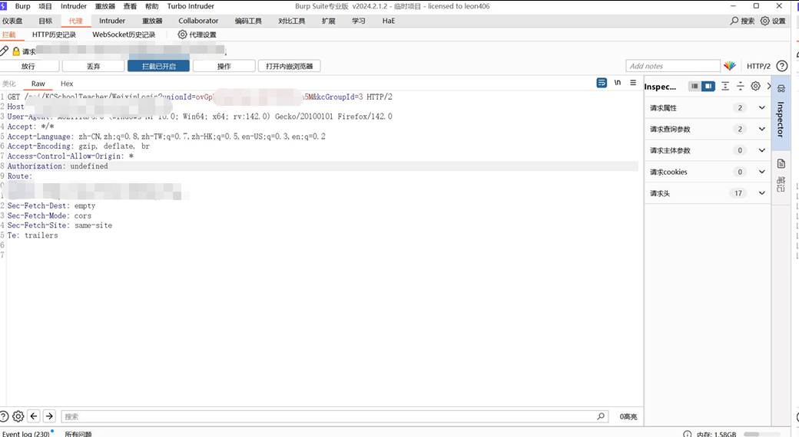This screenshot has height=437, width=799.
Task: Switch to the HaE tab
Action: click(389, 21)
